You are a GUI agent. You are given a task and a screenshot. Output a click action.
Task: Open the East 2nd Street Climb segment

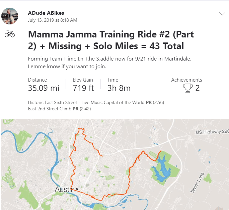point(50,109)
